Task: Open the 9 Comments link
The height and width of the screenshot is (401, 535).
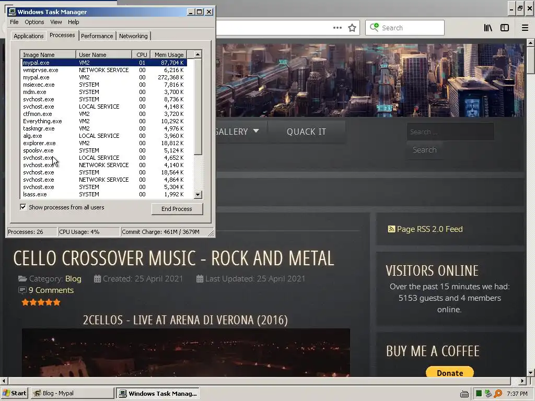Action: click(x=51, y=290)
